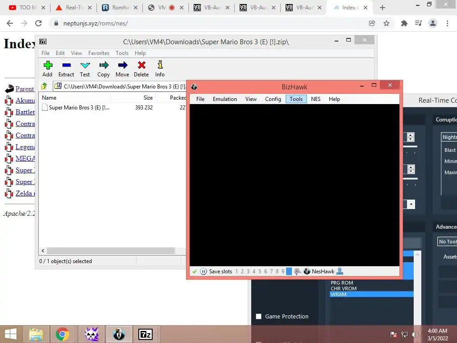Click the pause icon in BizHawk status bar
This screenshot has height=343, width=457.
(x=204, y=272)
